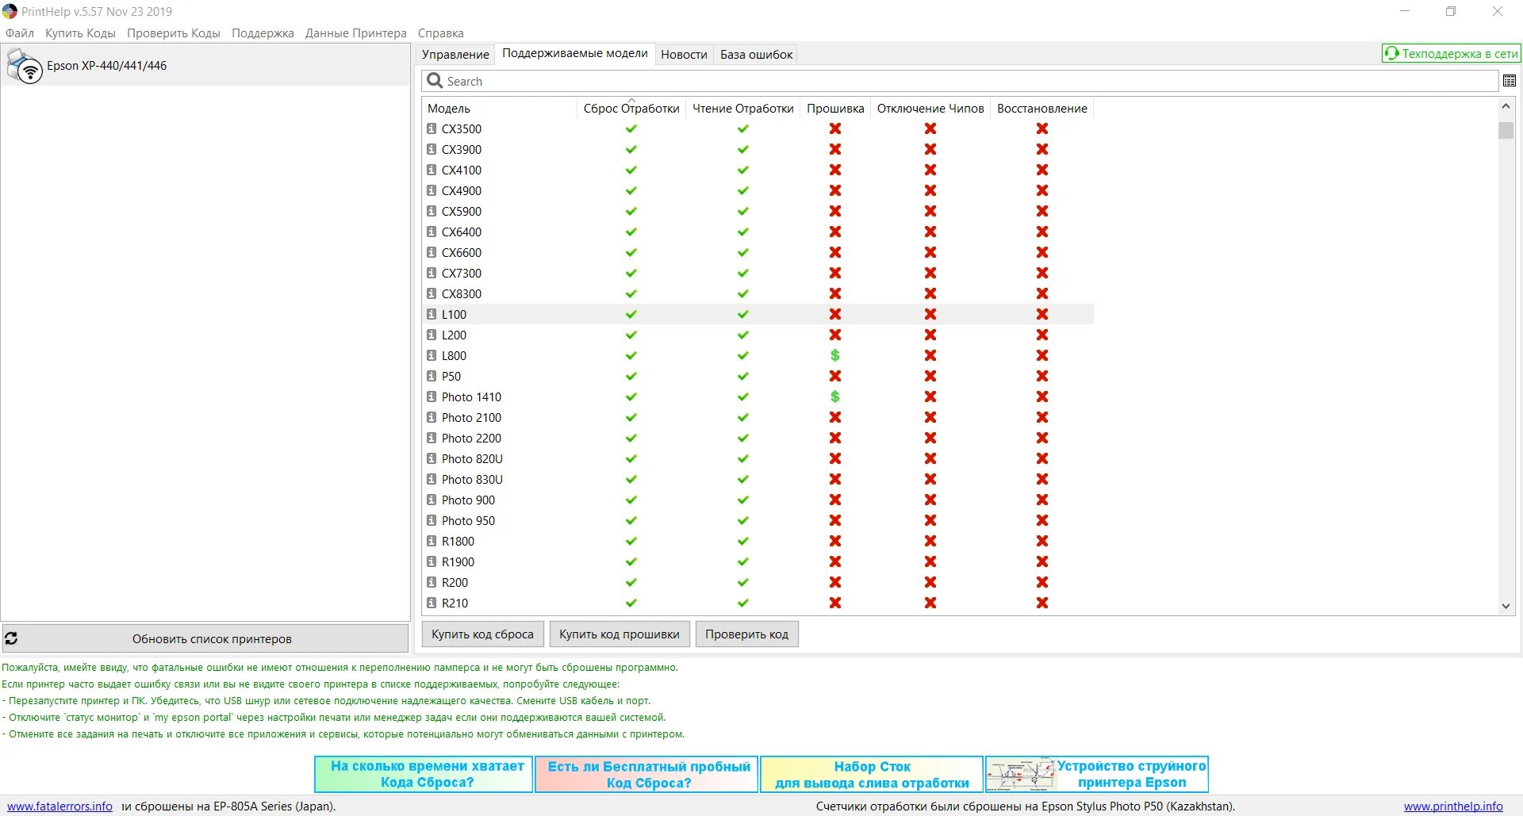
Task: Click the Купить код сброса button
Action: coord(483,634)
